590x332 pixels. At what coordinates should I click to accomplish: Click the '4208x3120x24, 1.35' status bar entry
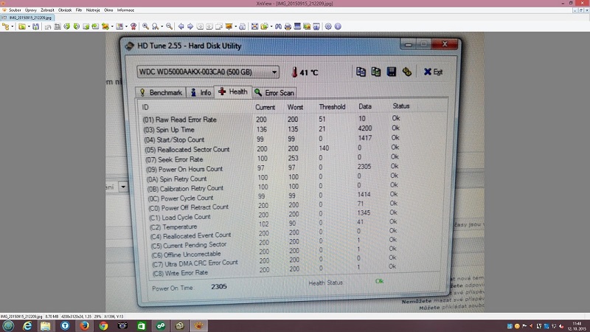click(x=77, y=317)
